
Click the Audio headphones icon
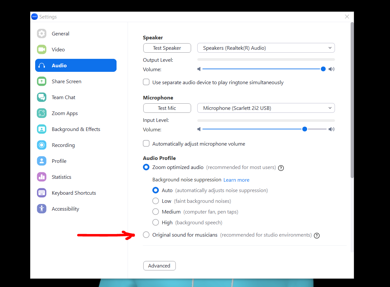42,66
